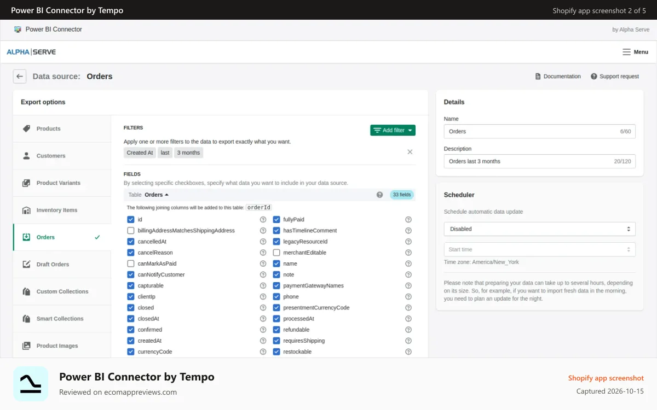This screenshot has width=657, height=410.
Task: Open the Support request link
Action: pos(615,77)
